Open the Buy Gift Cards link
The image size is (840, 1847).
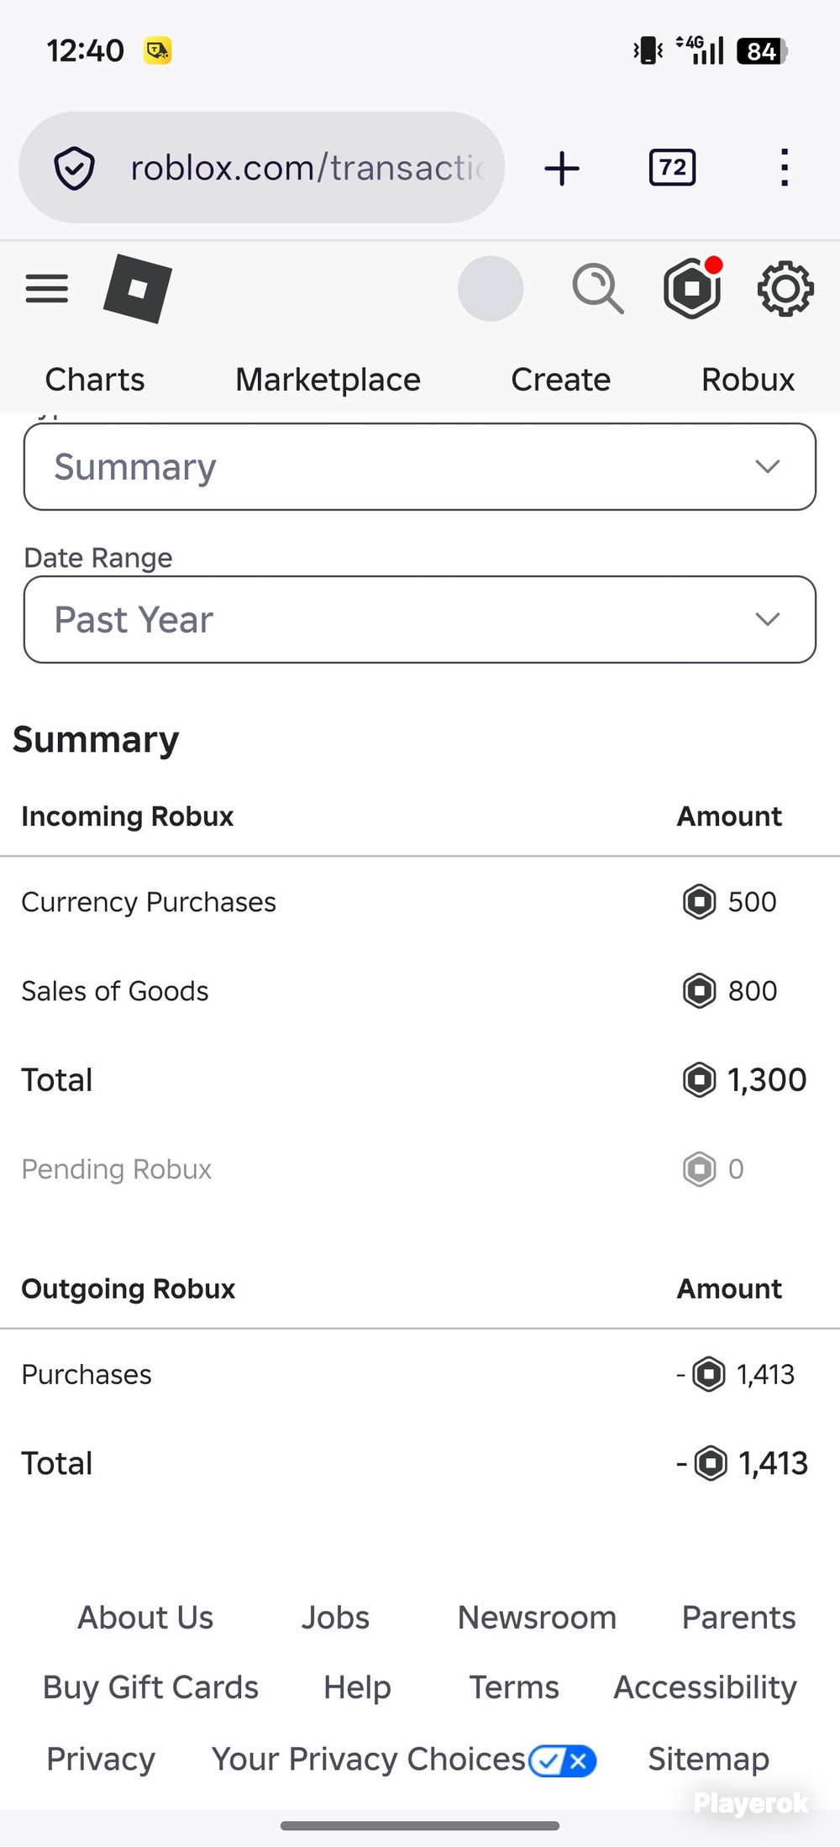click(x=150, y=1687)
